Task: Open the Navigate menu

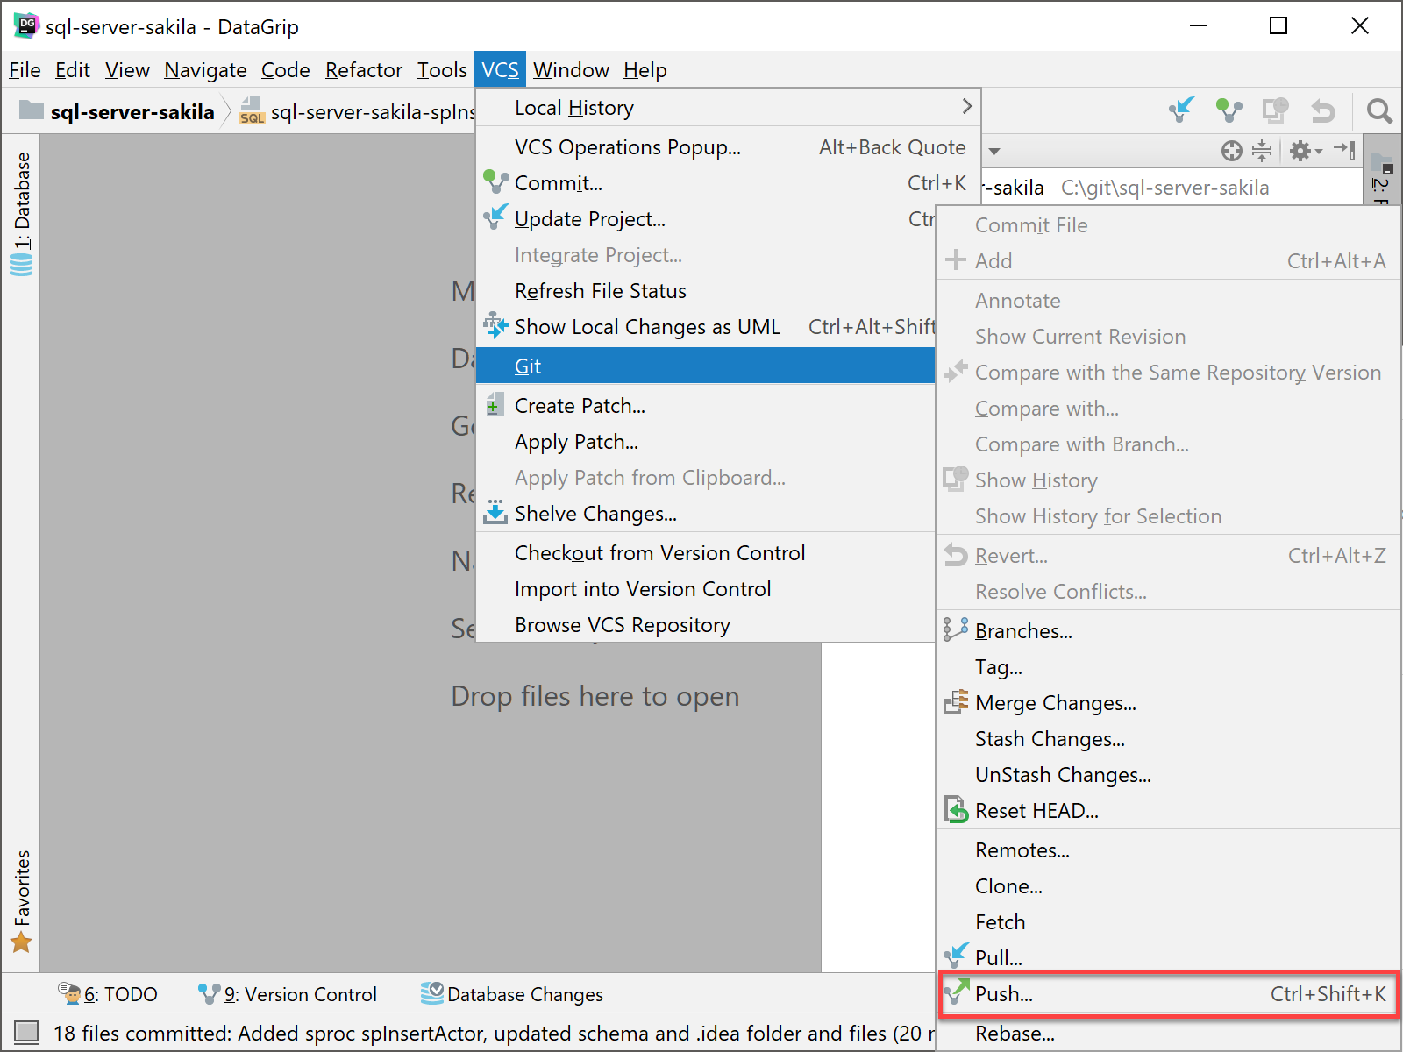Action: click(x=205, y=70)
